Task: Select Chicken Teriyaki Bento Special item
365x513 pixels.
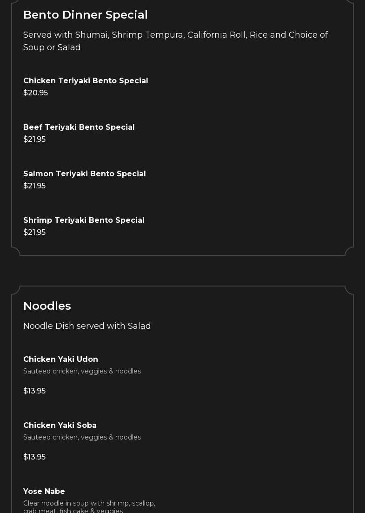Action: coord(86,80)
